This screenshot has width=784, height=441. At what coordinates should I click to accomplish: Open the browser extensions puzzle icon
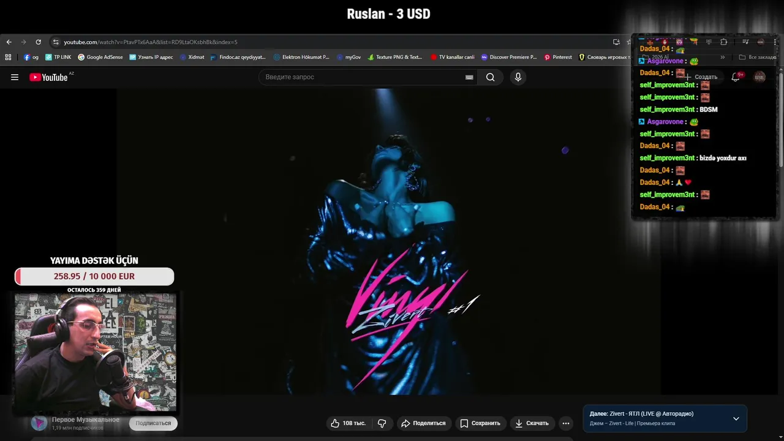click(x=723, y=42)
